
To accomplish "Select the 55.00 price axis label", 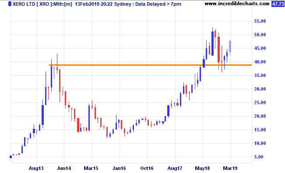I will point(260,21).
